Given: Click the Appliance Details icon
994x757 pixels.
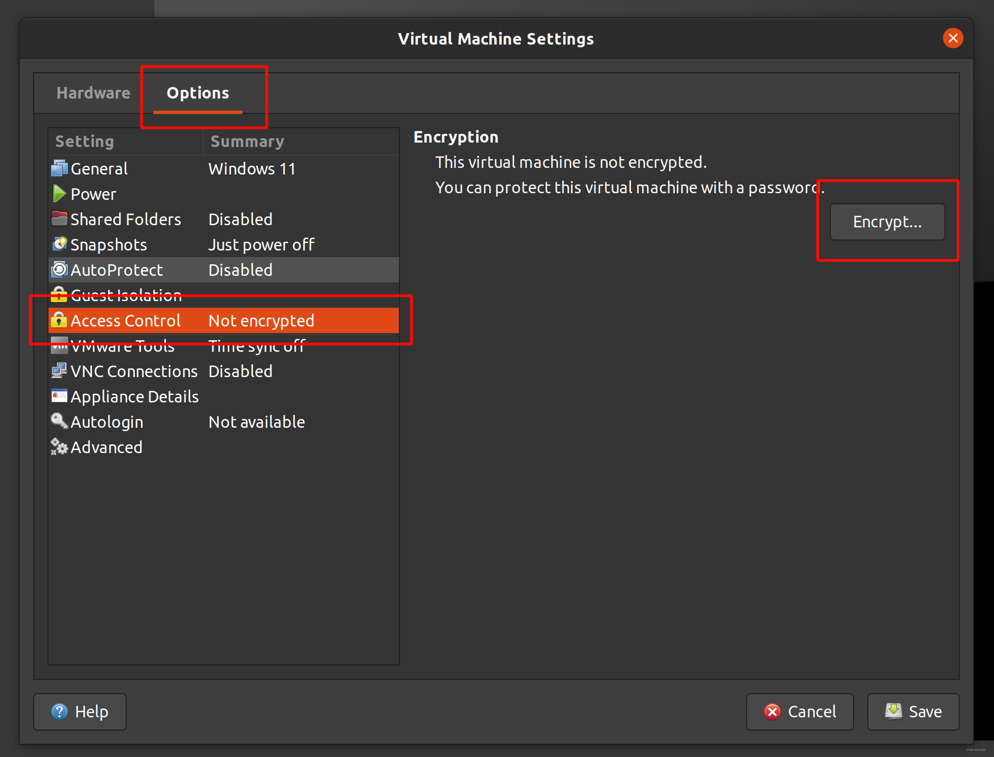Looking at the screenshot, I should coord(60,396).
